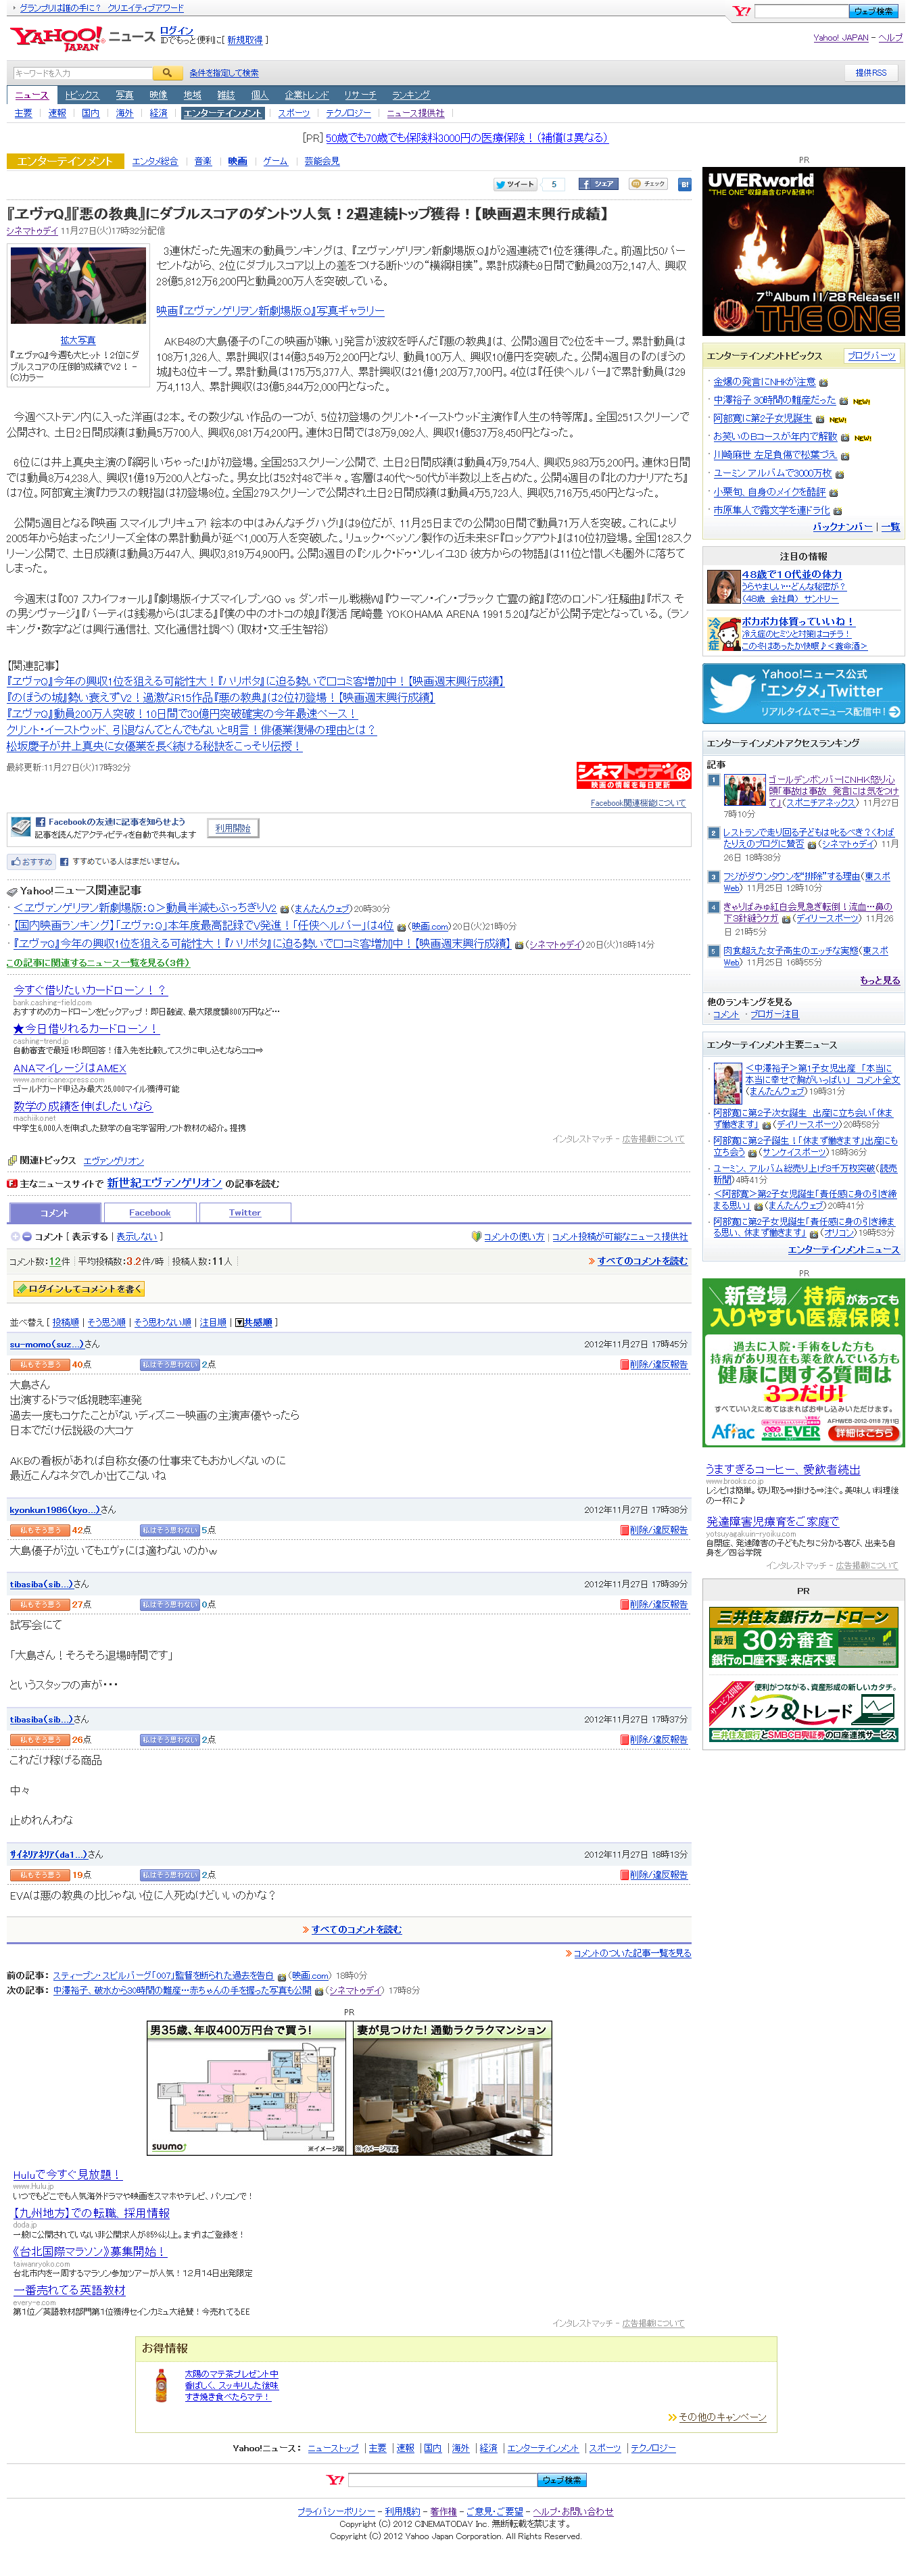Open the トピックス top navigation tab
Screen dimensions: 912x2556
pos(82,95)
